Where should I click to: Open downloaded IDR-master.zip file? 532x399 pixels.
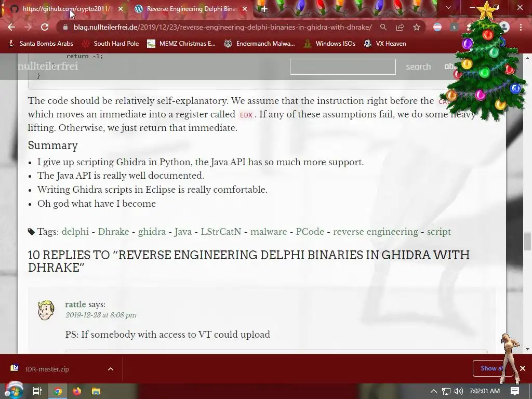click(x=47, y=369)
